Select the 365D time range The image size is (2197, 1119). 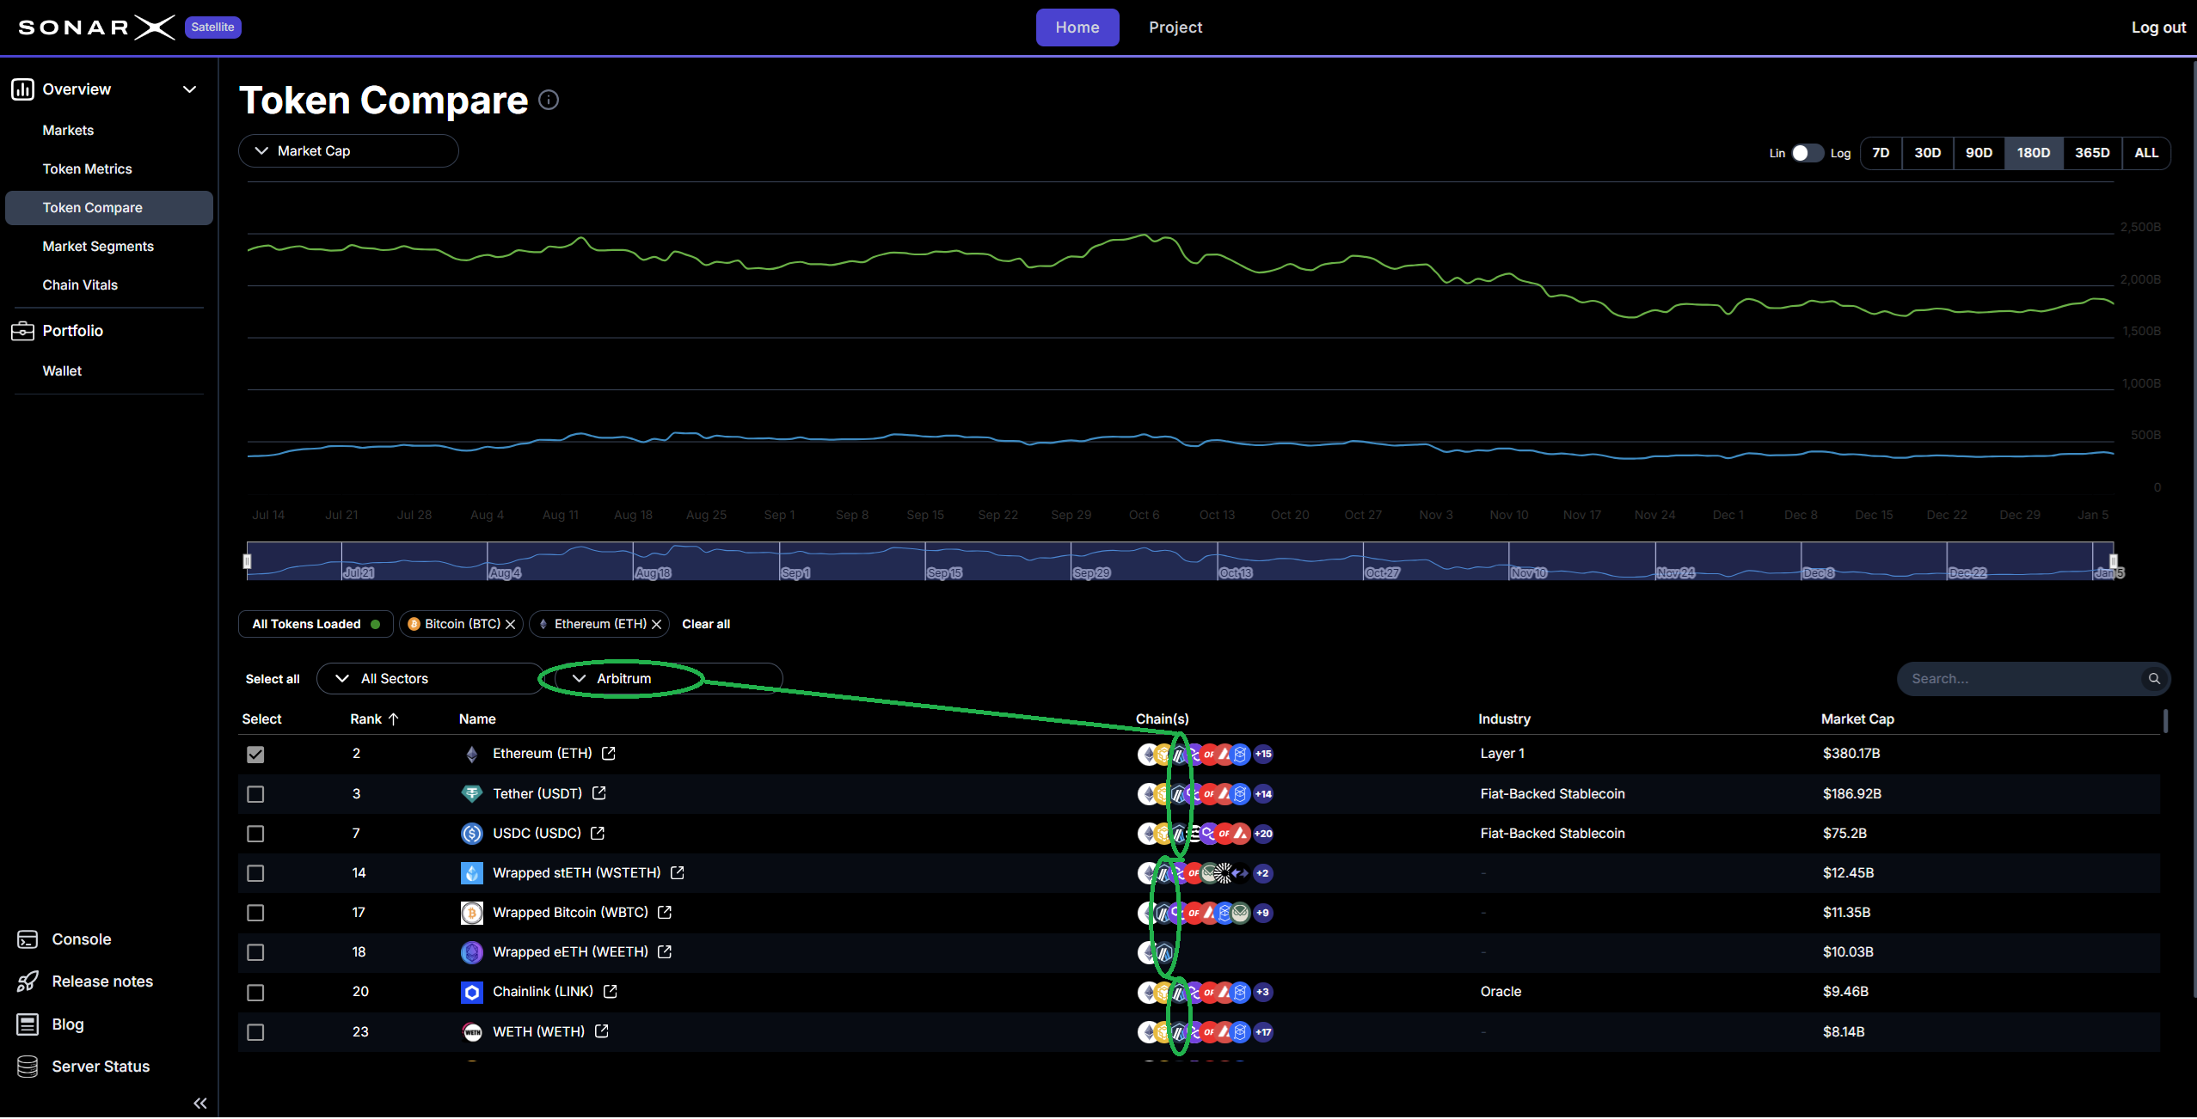pyautogui.click(x=2091, y=152)
